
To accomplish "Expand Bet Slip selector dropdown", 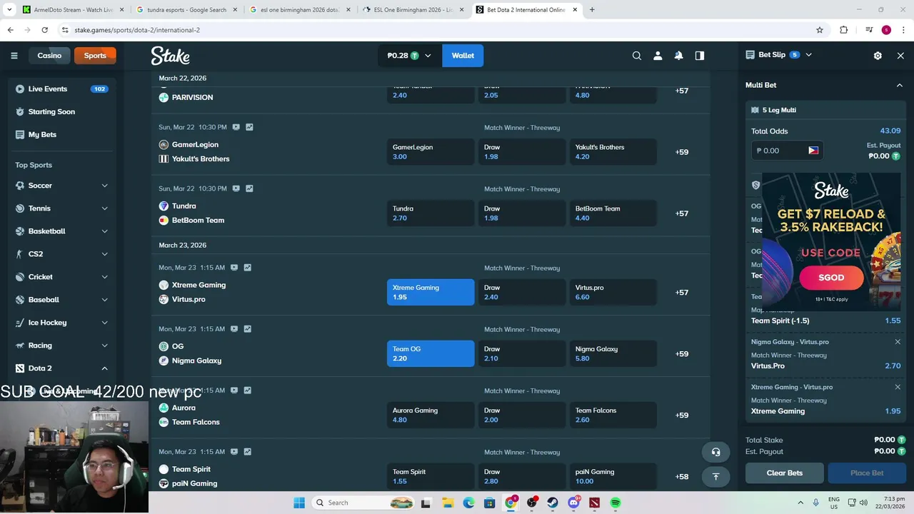I will [808, 55].
